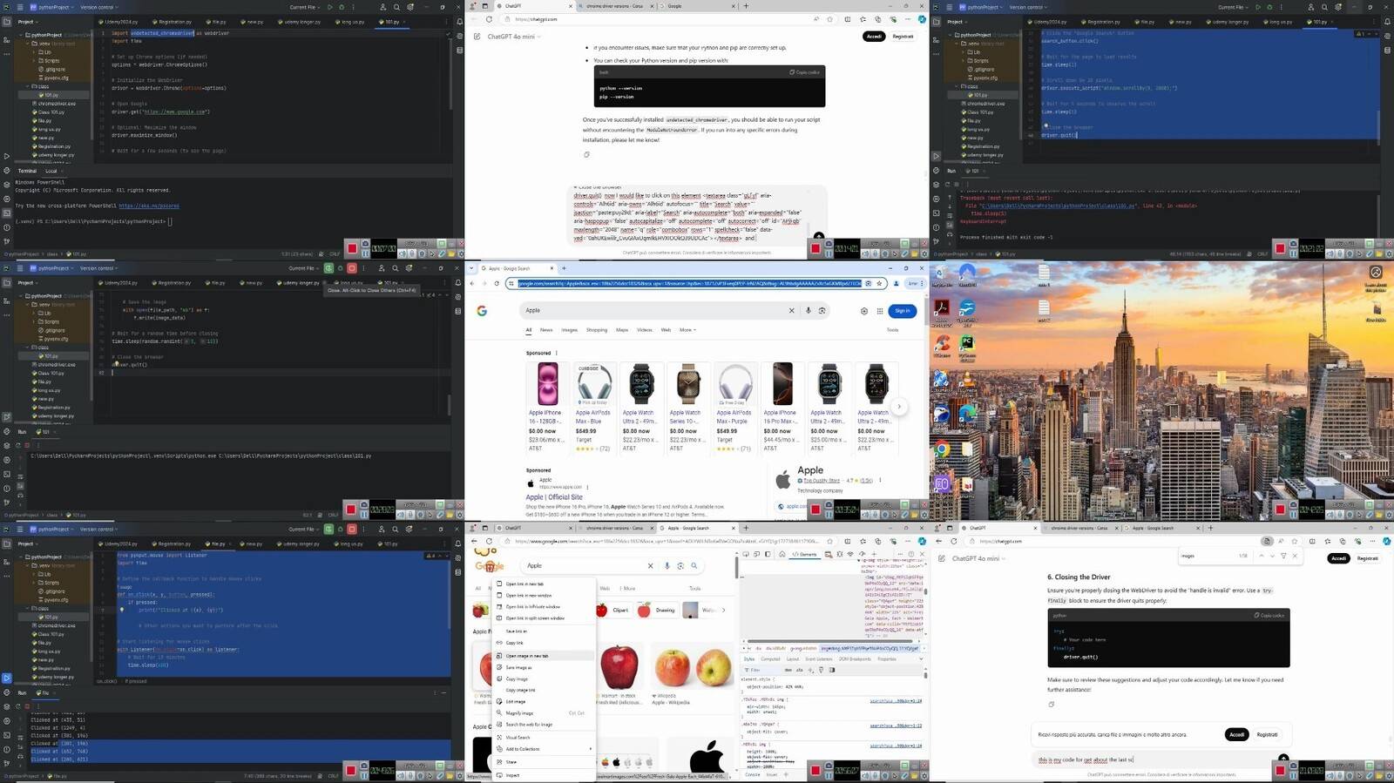
Task: Expand the More dropdown beside the Web search tab
Action: [x=687, y=330]
